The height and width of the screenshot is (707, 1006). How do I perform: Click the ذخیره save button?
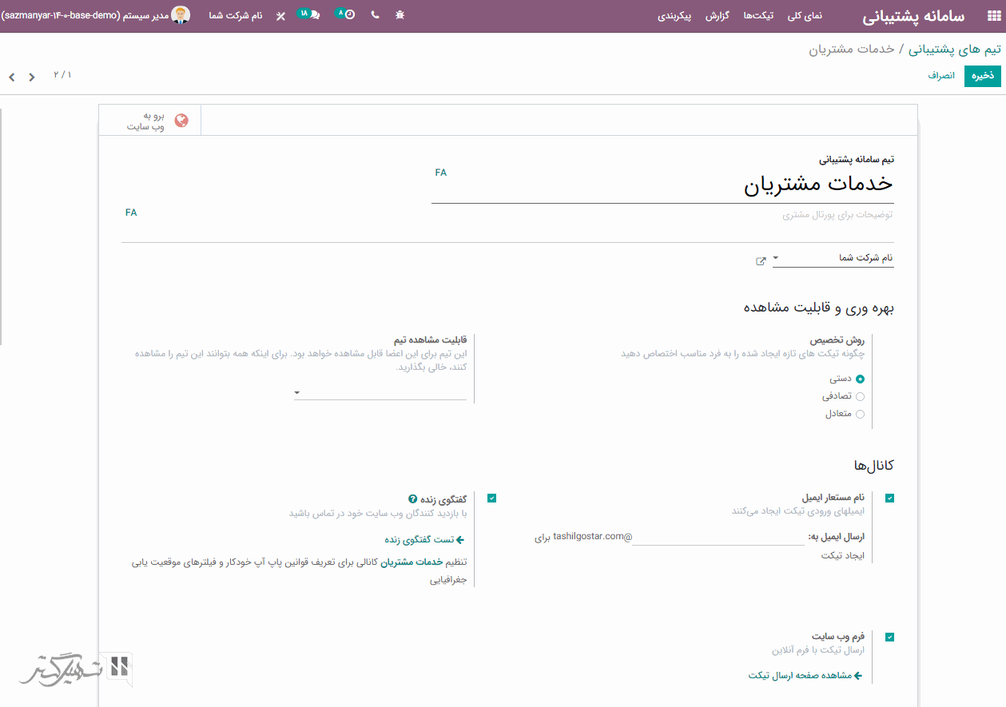click(x=982, y=76)
